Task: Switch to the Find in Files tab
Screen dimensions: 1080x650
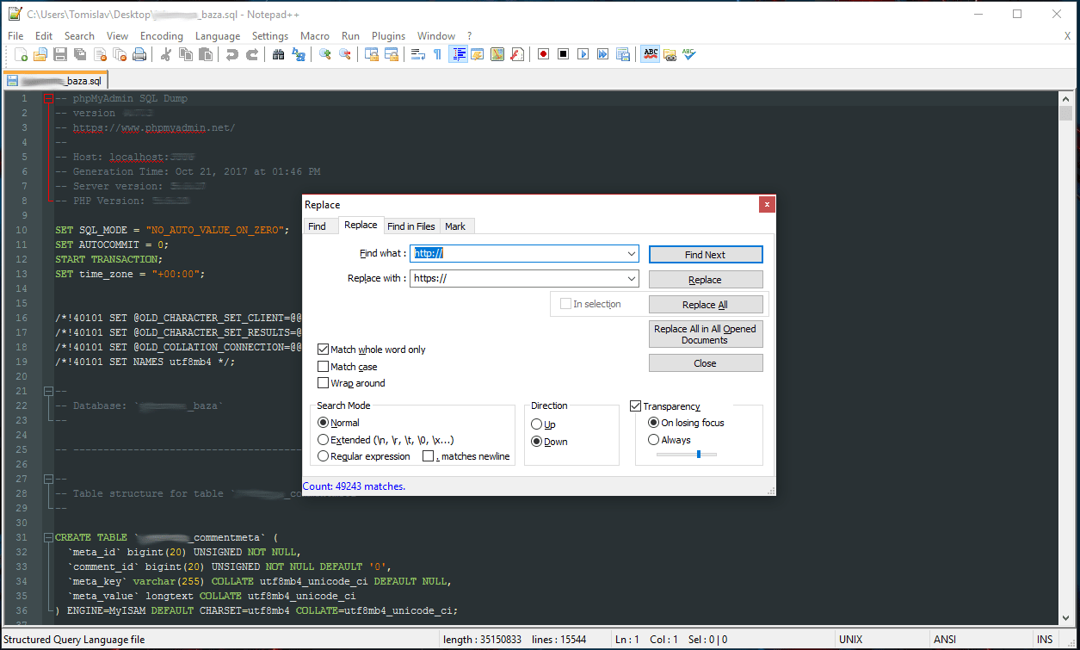Action: click(x=410, y=226)
